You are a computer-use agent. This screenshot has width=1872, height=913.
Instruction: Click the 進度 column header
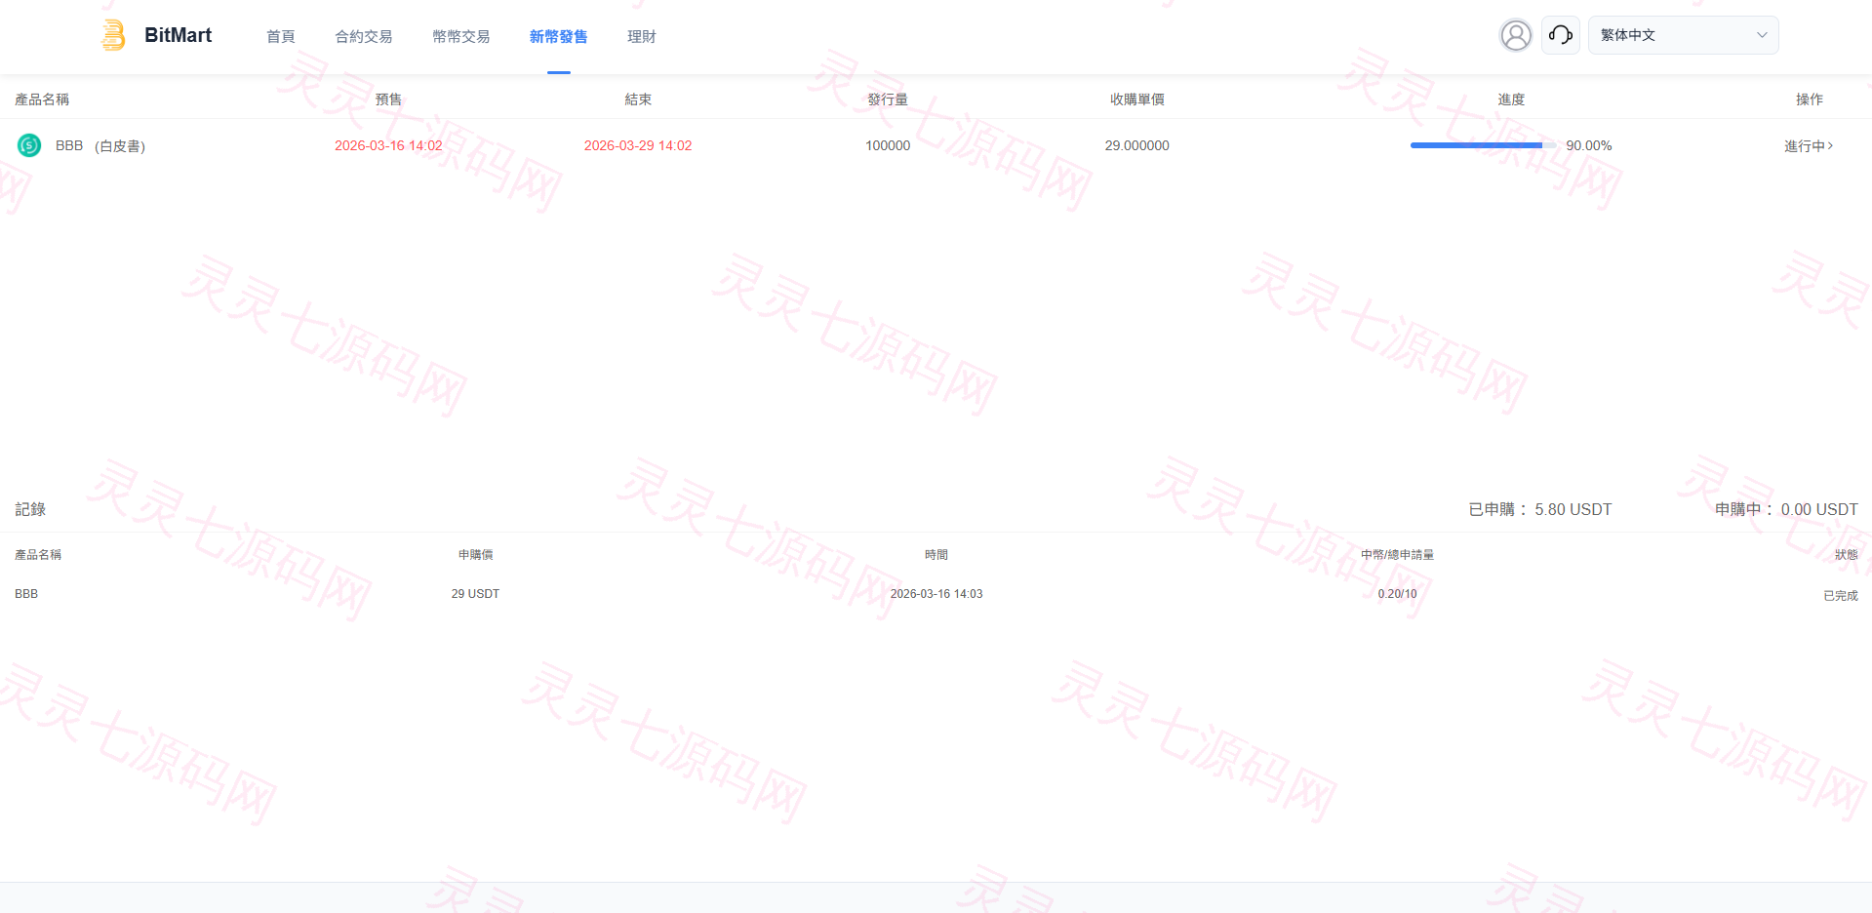tap(1511, 99)
